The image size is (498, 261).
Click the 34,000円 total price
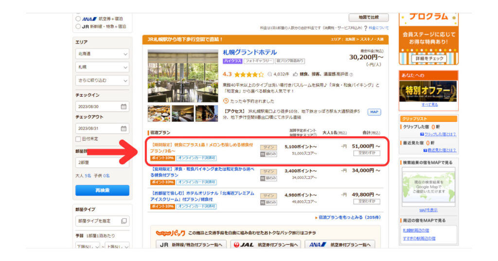(366, 170)
